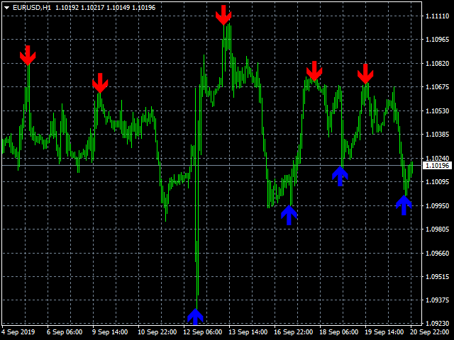Click the low price value 1.10149
This screenshot has width=454, height=340.
coord(118,8)
